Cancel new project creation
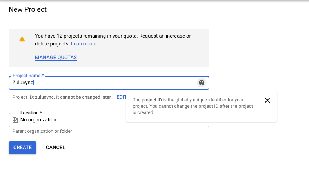Screen dimensions: 309x170 (x=55, y=148)
